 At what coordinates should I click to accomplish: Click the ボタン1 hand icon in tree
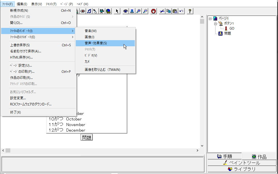pos(221,23)
